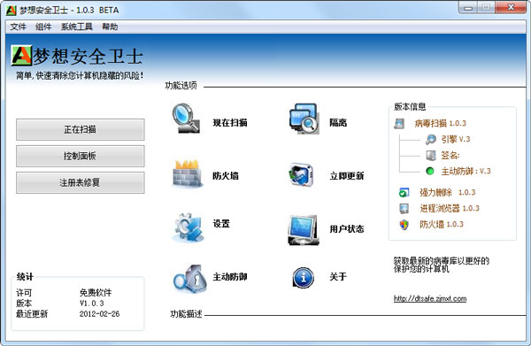Click the 主动防御 function label

230,277
